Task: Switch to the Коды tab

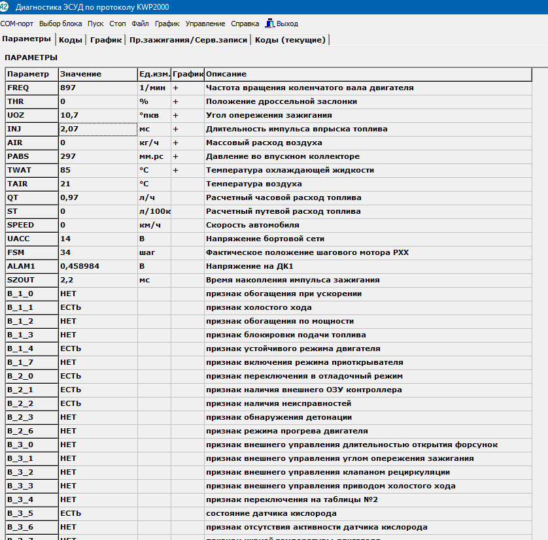Action: point(70,40)
